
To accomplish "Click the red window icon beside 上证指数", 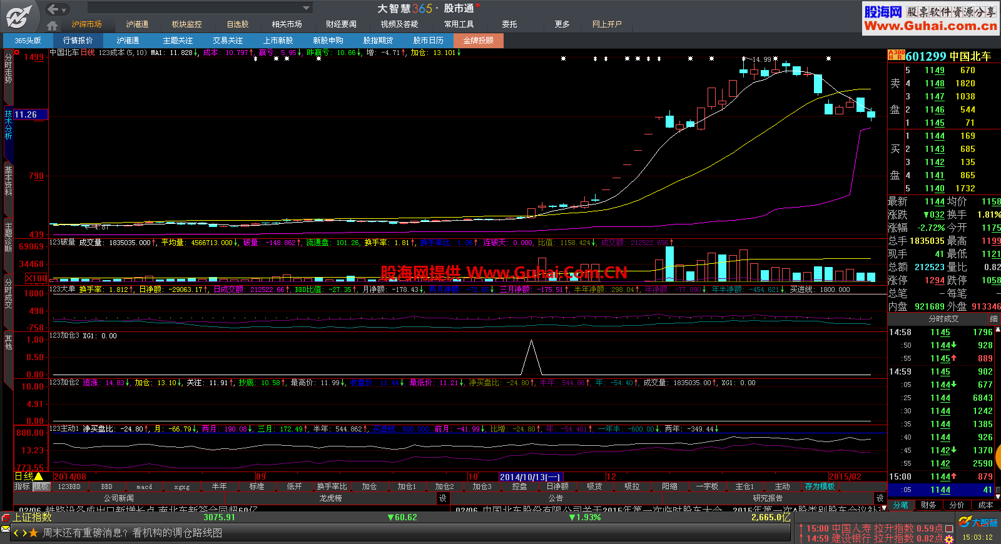I will [x=6, y=518].
